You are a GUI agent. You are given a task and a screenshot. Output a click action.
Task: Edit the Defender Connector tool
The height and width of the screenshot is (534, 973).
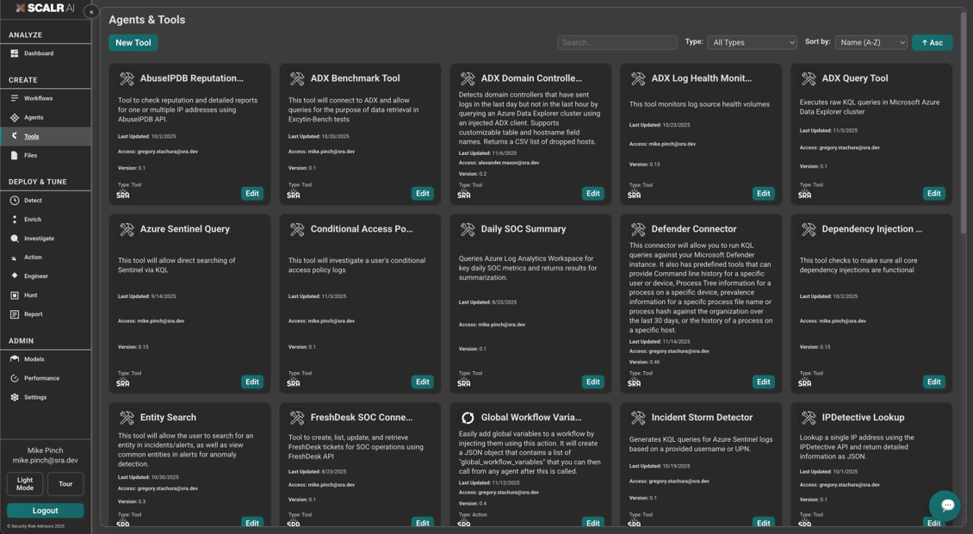click(763, 382)
